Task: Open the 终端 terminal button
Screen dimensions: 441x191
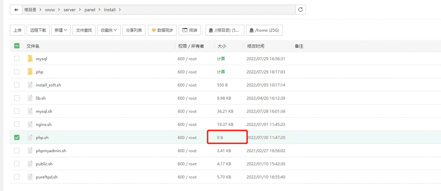Action: [x=190, y=30]
